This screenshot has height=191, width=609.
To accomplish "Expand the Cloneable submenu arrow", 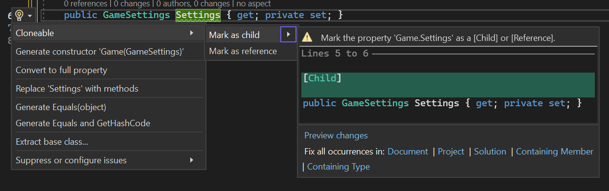I will tap(191, 33).
